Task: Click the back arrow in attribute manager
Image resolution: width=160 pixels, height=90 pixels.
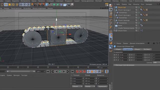Action: [148, 43]
